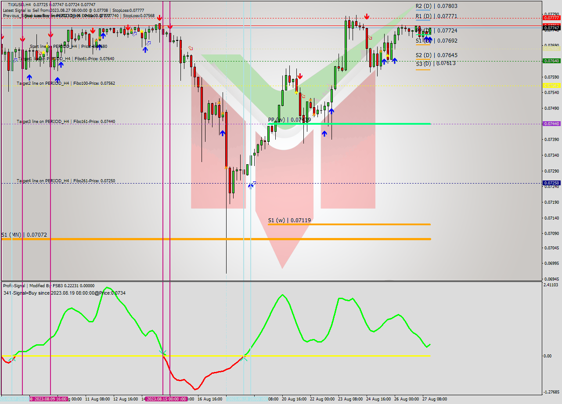Select the R1 (D) | 0.07771 pivot label
Screen dimensions: 562x404
point(436,16)
